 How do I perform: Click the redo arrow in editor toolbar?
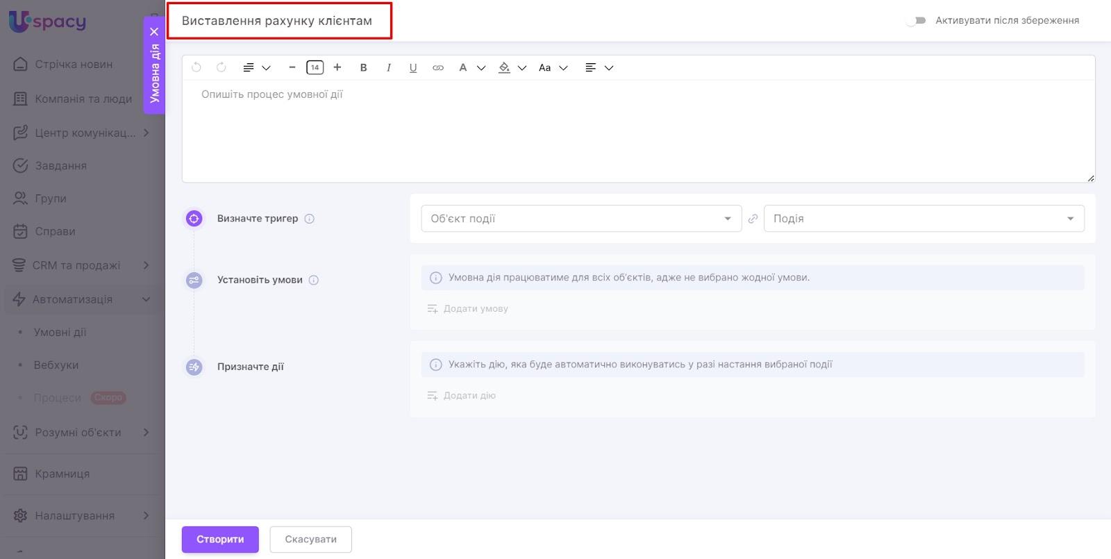click(222, 67)
